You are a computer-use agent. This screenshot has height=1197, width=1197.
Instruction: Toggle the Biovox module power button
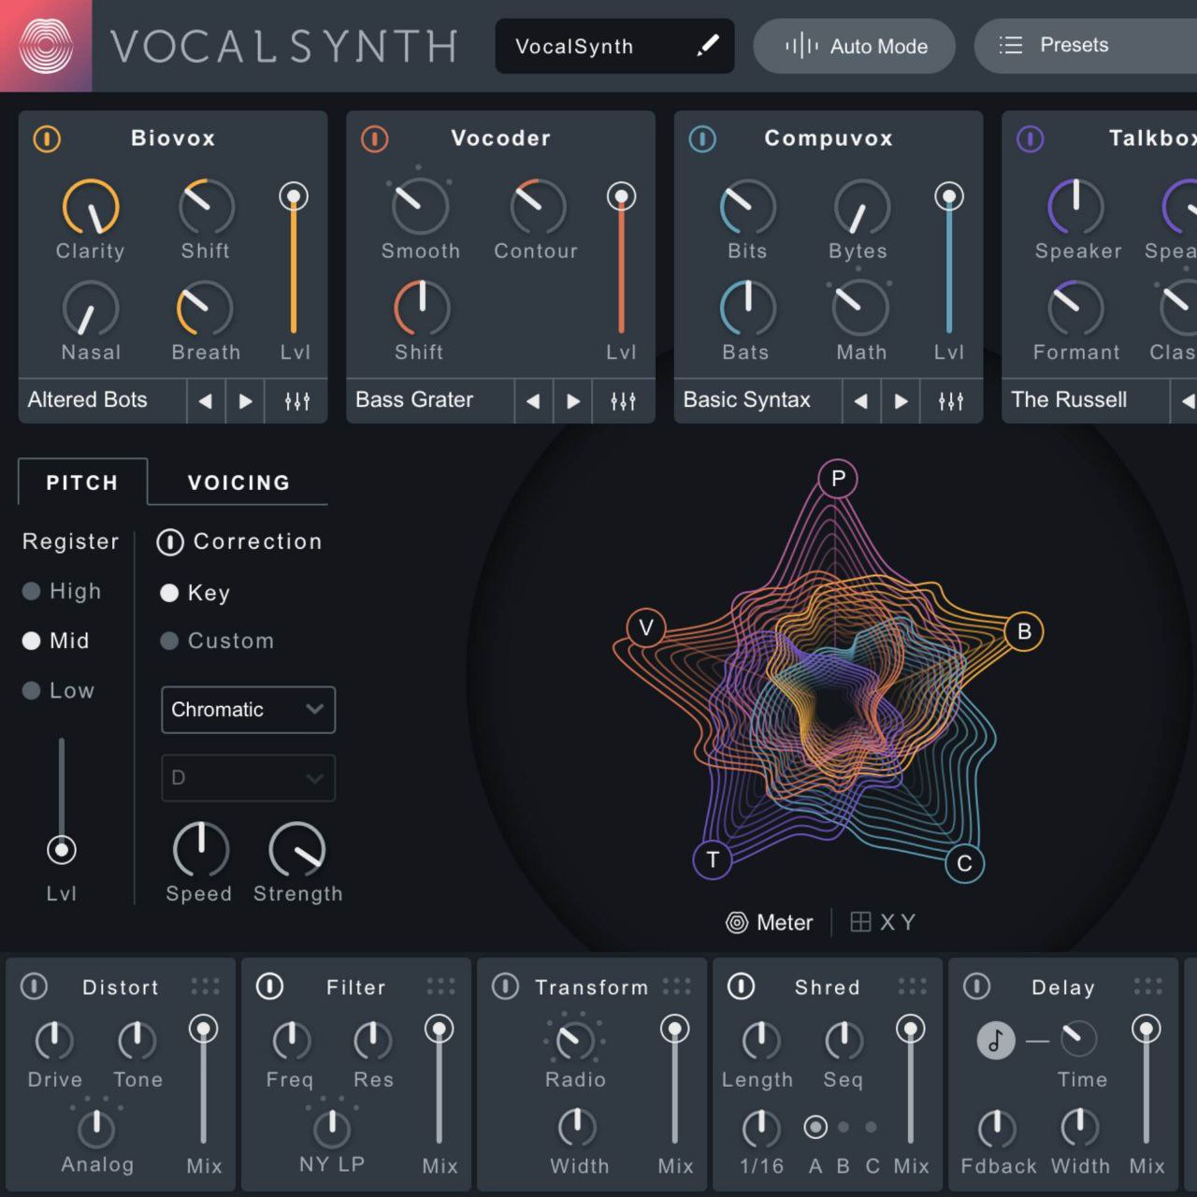click(x=47, y=139)
